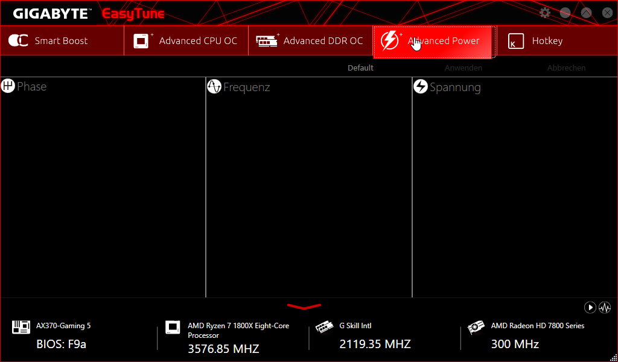Click the CPU icon beside AMD Ryzen 7
The height and width of the screenshot is (362, 618).
[173, 328]
